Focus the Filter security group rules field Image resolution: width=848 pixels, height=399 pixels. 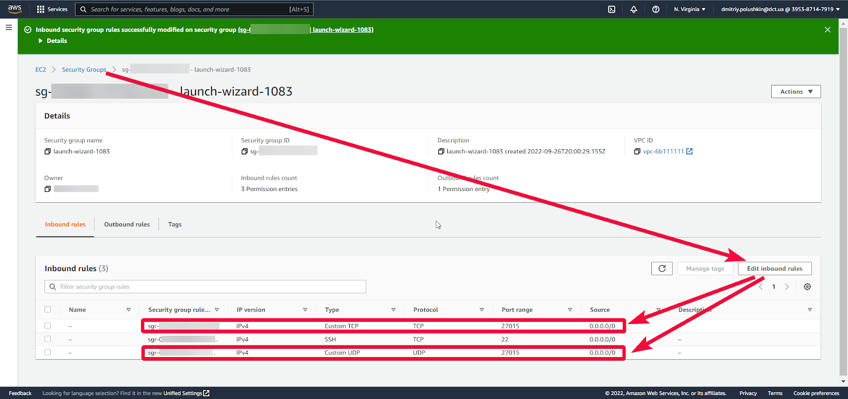pyautogui.click(x=205, y=287)
